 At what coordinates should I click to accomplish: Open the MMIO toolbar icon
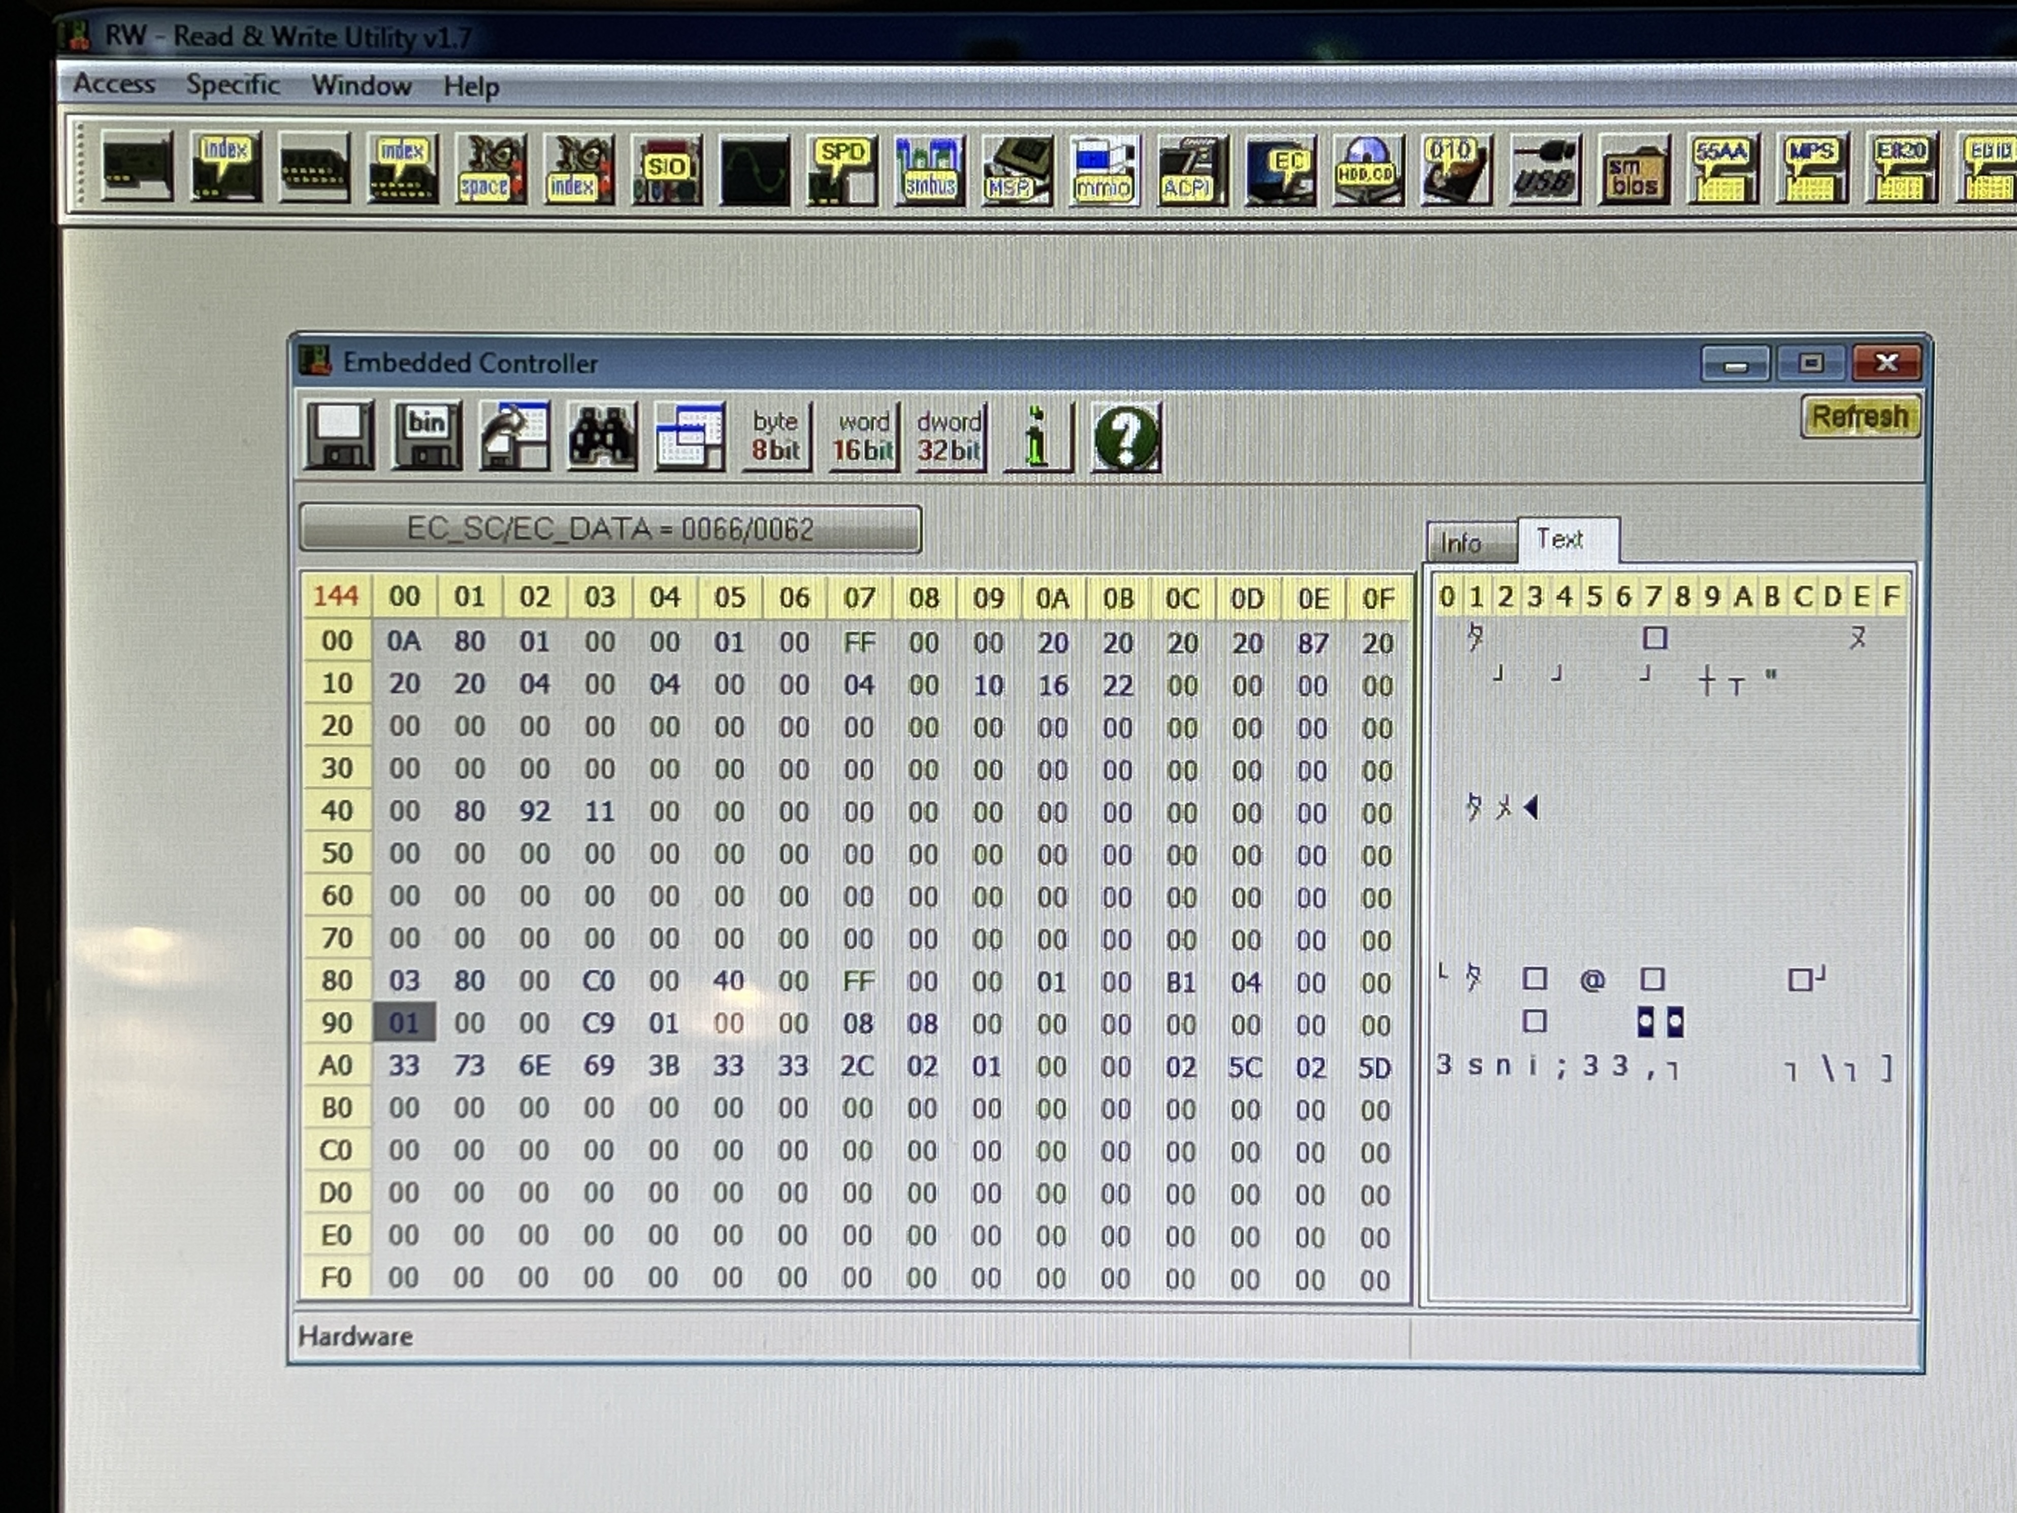point(1103,170)
